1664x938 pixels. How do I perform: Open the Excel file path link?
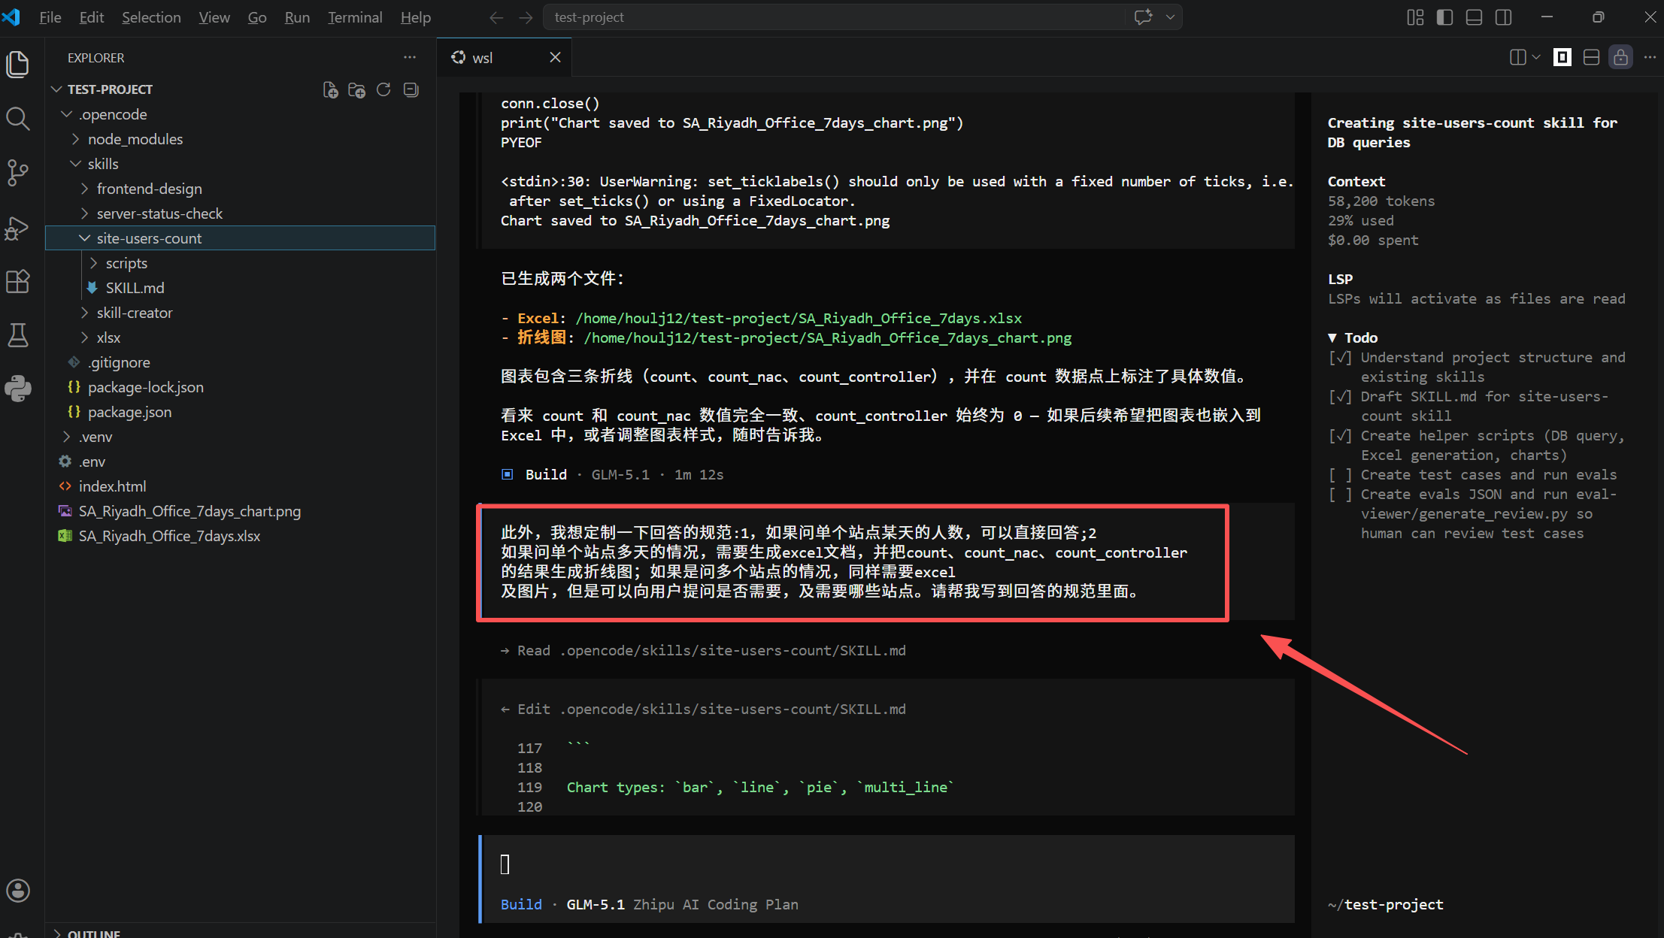(x=799, y=319)
